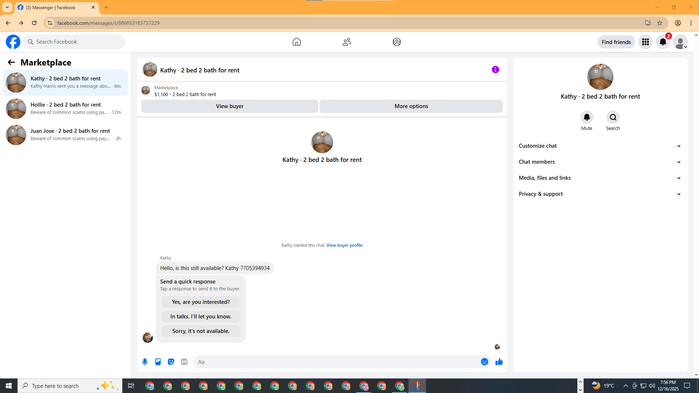The width and height of the screenshot is (699, 393).
Task: Open the account profile avatar menu
Action: point(680,42)
